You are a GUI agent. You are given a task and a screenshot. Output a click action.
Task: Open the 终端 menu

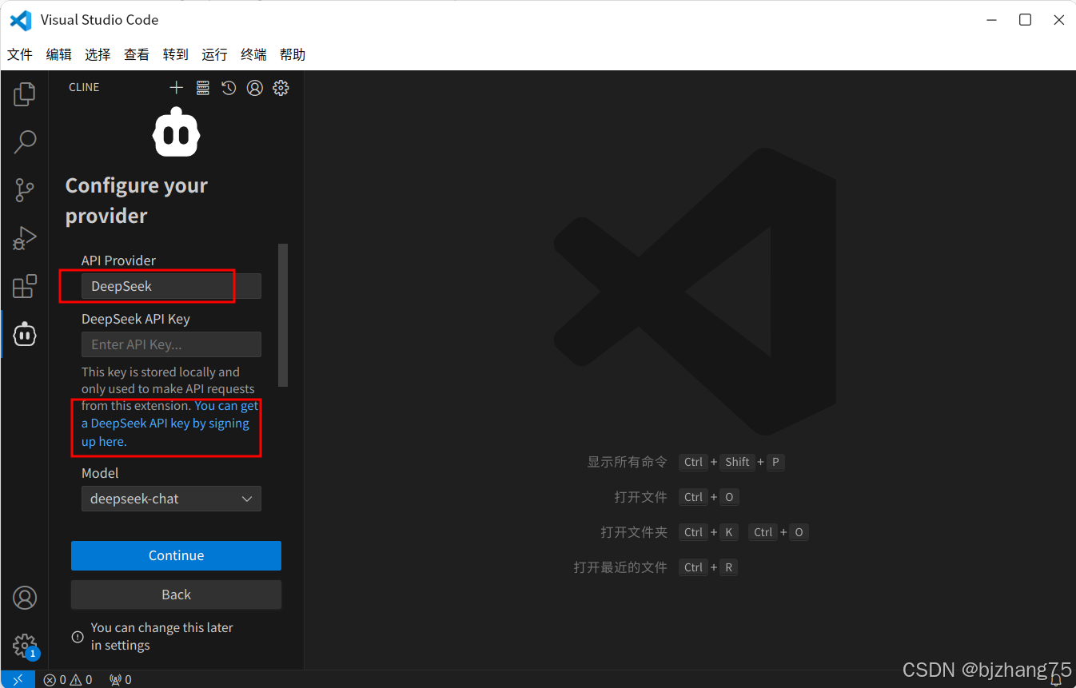pos(253,54)
